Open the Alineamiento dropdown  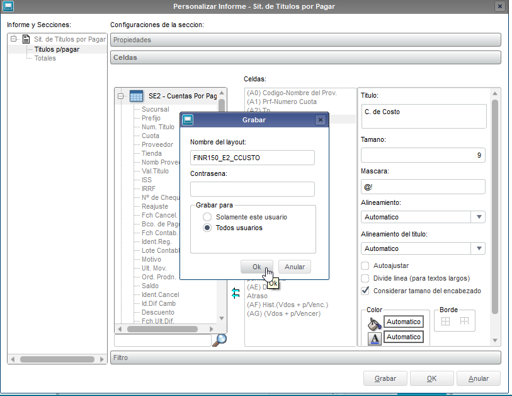click(x=479, y=217)
